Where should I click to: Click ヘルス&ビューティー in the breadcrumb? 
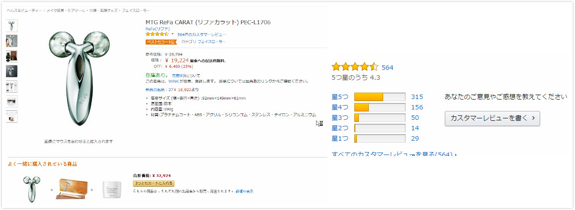coord(24,10)
